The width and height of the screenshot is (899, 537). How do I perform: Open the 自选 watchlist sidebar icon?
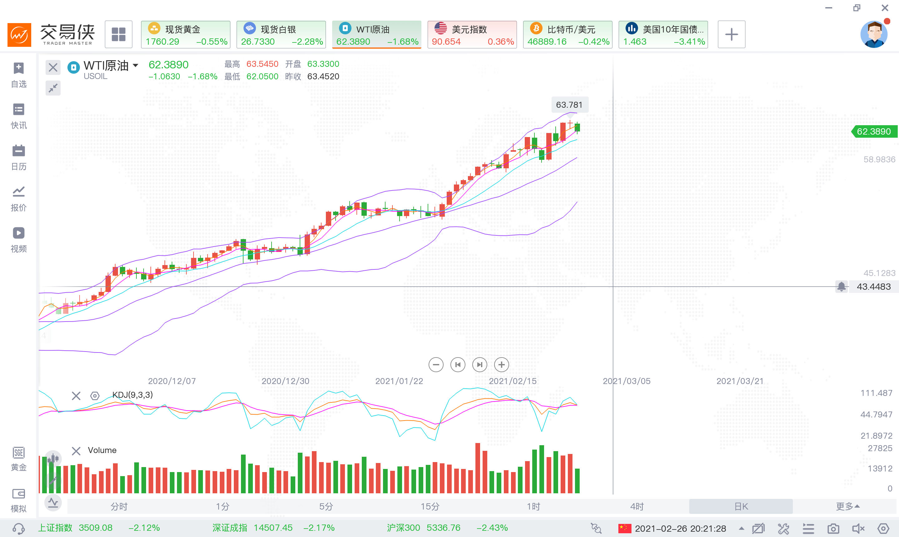tap(18, 75)
